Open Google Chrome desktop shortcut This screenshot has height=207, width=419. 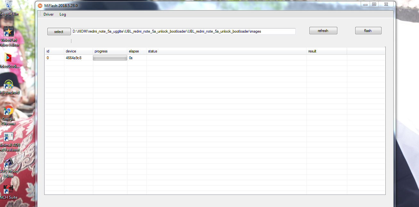tap(9, 116)
